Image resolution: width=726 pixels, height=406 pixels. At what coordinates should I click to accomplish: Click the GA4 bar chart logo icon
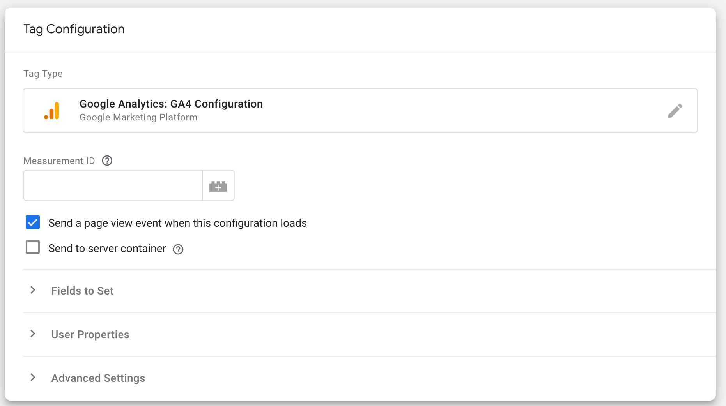click(53, 110)
